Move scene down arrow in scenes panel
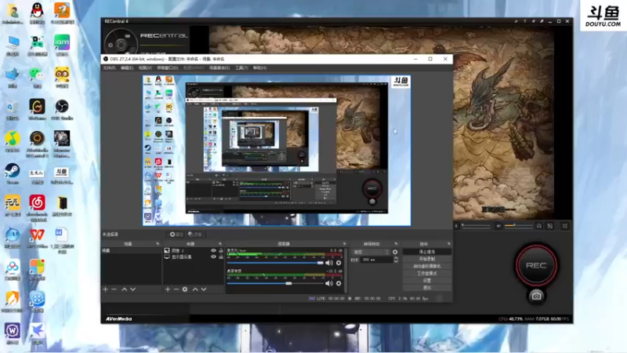The height and width of the screenshot is (353, 627). pos(133,289)
